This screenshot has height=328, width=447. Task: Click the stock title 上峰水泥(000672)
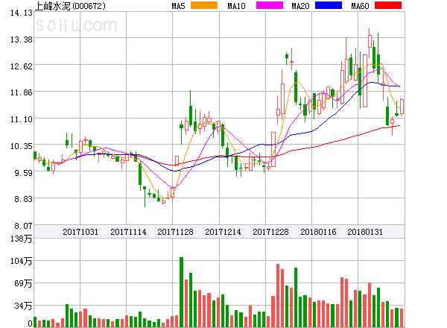[70, 6]
